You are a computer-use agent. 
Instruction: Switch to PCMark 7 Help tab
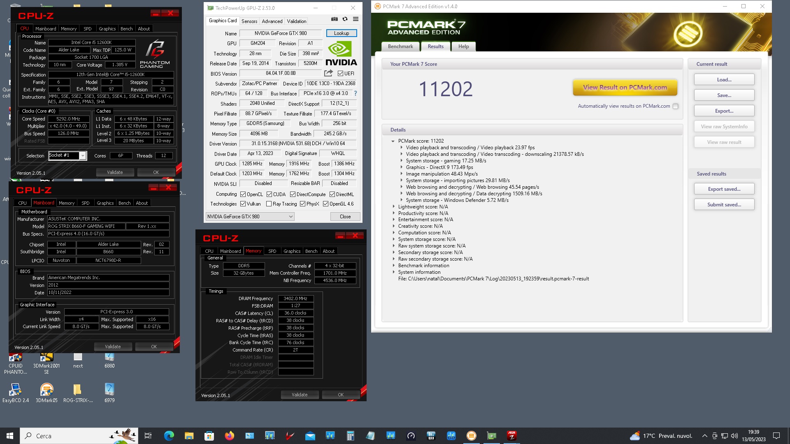coord(464,46)
